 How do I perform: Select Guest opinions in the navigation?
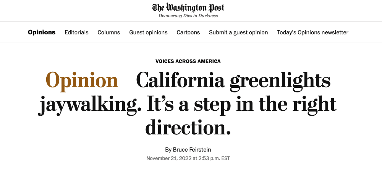point(148,32)
